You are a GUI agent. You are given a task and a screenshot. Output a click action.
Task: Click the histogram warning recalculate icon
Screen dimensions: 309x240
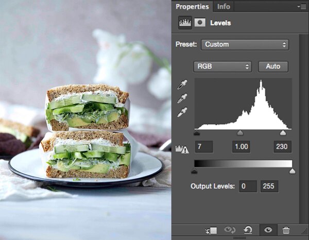[x=182, y=149]
